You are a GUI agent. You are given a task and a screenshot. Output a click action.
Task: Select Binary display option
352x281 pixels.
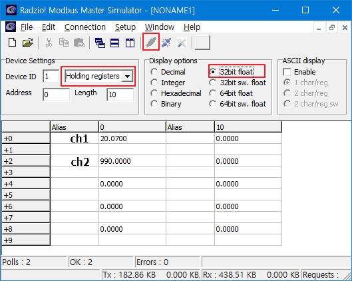pyautogui.click(x=166, y=104)
